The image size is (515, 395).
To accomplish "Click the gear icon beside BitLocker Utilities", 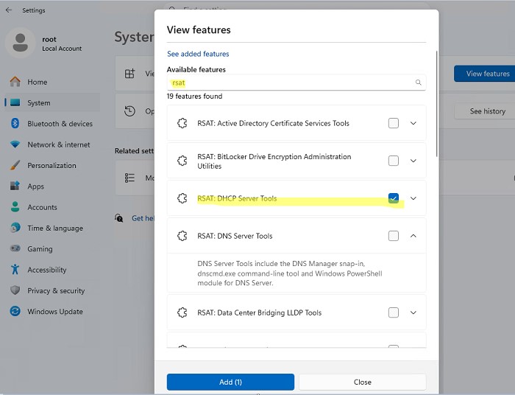I will coord(182,161).
